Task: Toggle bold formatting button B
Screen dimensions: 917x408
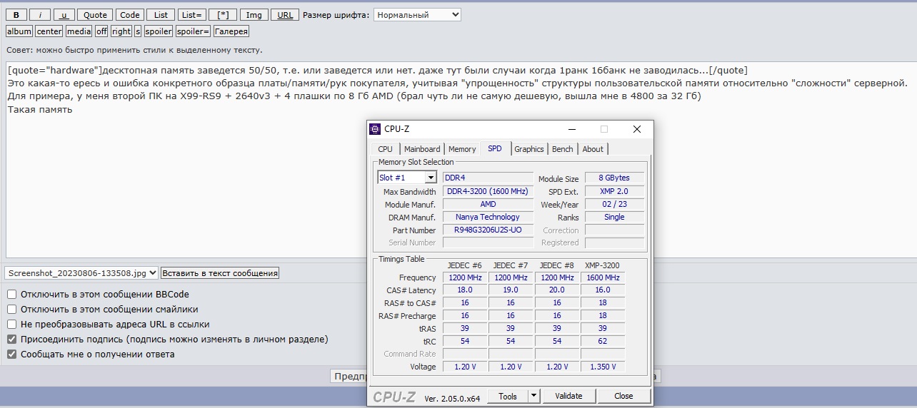Action: (x=16, y=15)
